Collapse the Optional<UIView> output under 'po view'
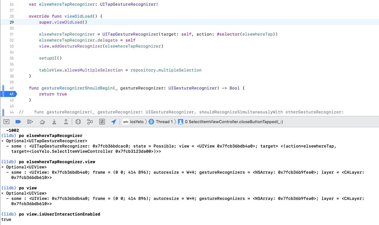The width and height of the screenshot is (379, 225). coord(3,193)
